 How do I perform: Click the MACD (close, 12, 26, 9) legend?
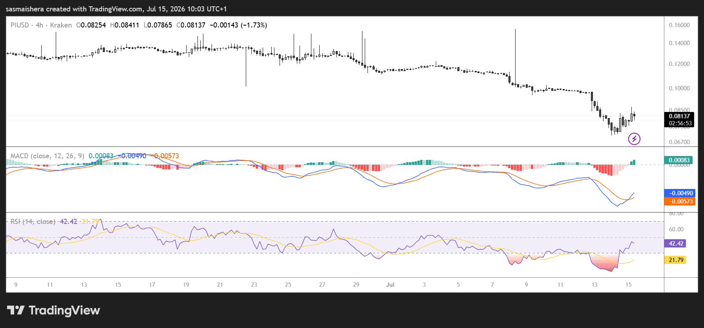coord(47,156)
